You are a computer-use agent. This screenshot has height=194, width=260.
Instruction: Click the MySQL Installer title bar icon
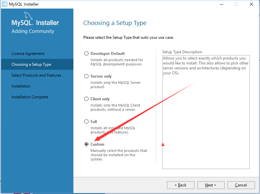[x=5, y=4]
